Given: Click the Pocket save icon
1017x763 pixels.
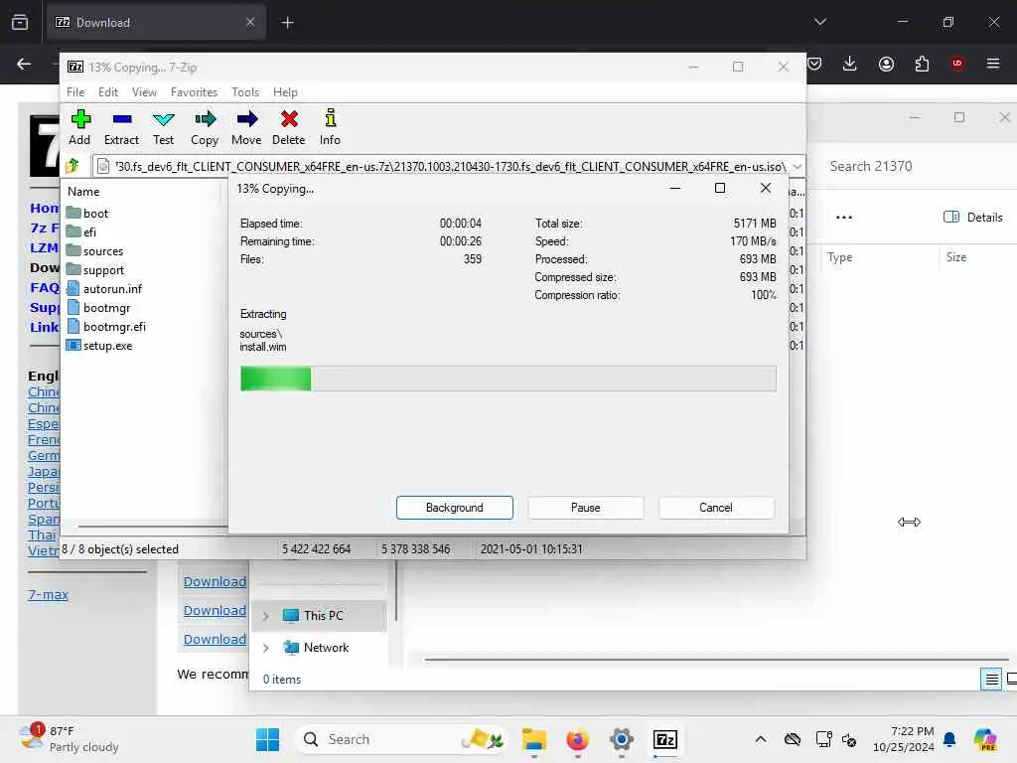Looking at the screenshot, I should coord(814,64).
